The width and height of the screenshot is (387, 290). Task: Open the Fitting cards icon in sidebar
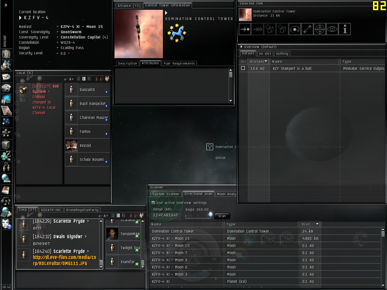tap(6, 88)
